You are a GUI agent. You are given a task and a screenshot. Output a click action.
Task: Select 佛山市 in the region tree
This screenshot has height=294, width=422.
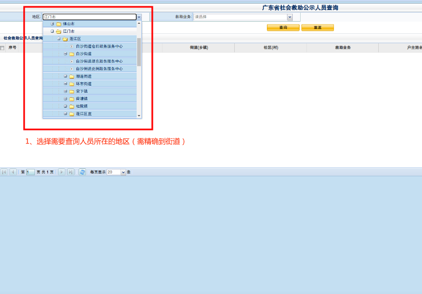69,24
